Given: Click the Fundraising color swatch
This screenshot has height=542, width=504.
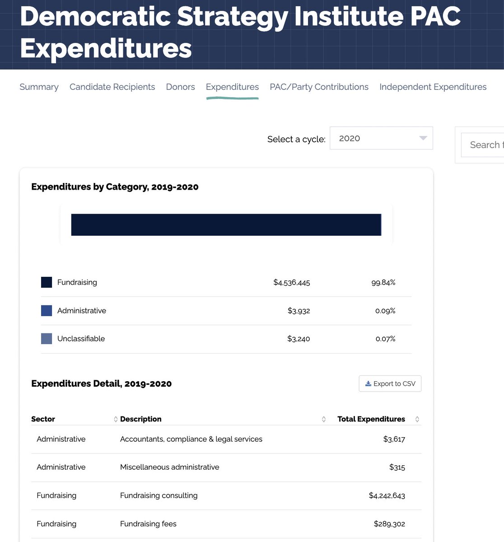Looking at the screenshot, I should (47, 282).
